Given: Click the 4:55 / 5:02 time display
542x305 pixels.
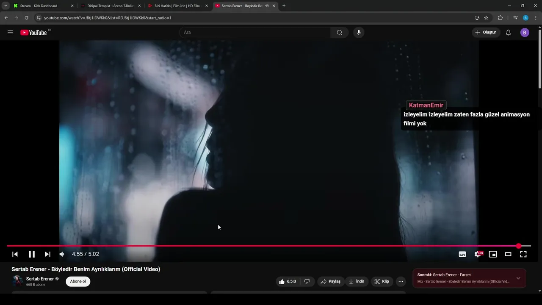Looking at the screenshot, I should 86,254.
